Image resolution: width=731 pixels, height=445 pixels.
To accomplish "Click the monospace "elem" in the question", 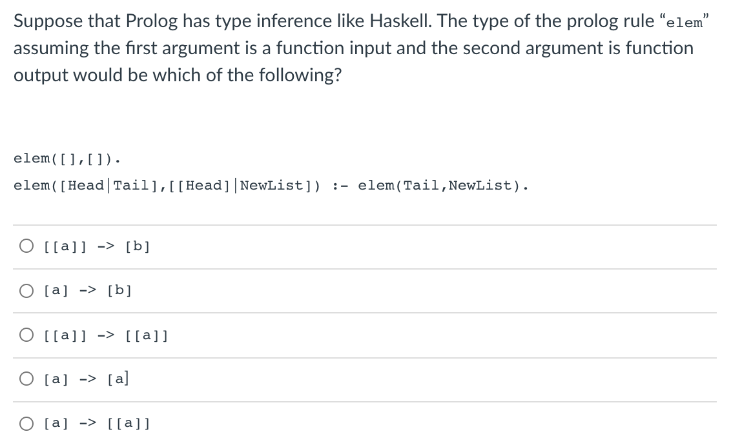I will click(685, 23).
